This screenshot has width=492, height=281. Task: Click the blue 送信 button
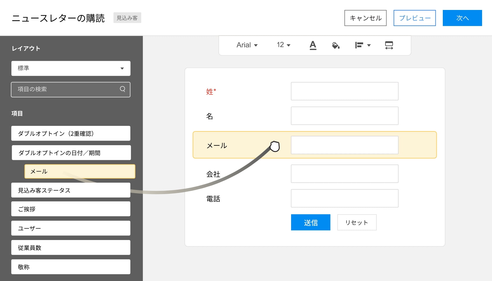coord(310,222)
